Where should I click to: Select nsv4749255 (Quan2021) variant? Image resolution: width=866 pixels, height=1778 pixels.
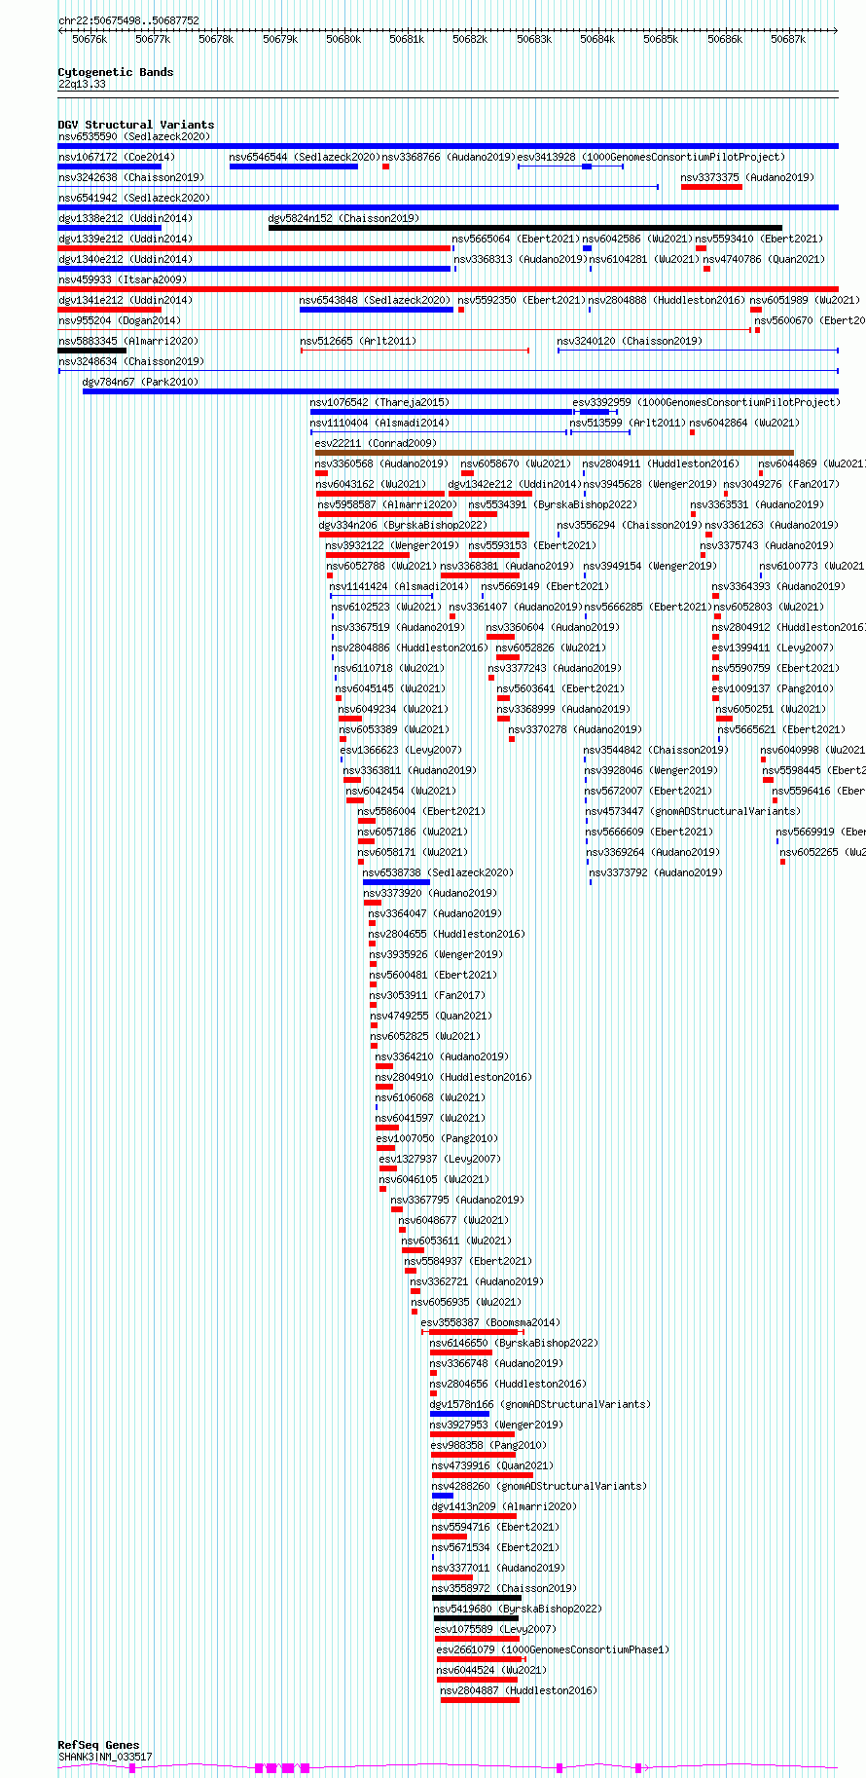(x=433, y=1016)
